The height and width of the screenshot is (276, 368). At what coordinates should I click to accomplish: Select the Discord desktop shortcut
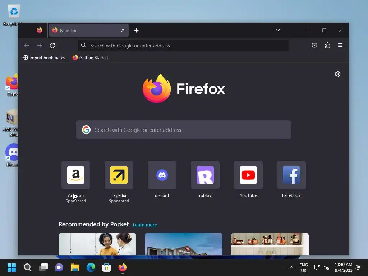point(12,155)
